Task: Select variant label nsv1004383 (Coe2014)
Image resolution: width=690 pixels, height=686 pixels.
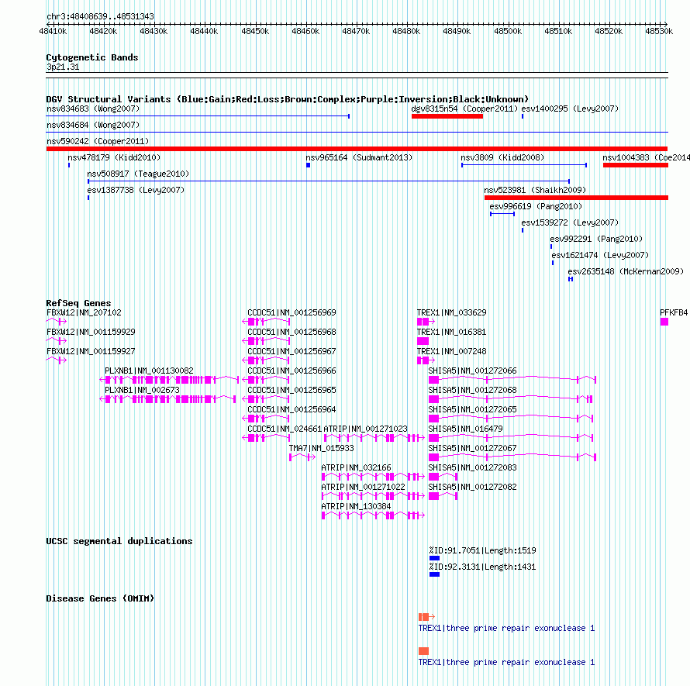Action: tap(646, 157)
